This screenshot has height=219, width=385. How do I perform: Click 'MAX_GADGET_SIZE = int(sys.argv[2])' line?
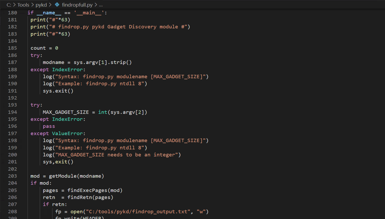(95, 112)
